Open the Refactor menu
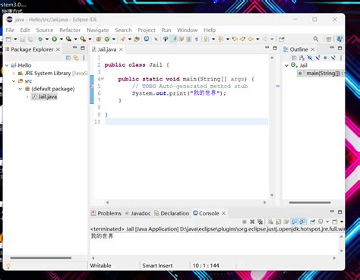 point(70,30)
